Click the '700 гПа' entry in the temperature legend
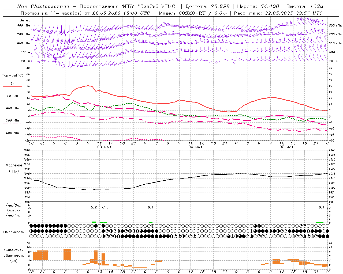The height and width of the screenshot is (274, 343). click(12, 121)
